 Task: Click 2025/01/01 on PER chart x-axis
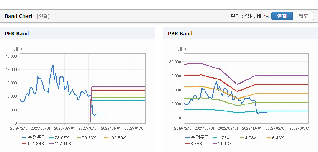coord(111,129)
